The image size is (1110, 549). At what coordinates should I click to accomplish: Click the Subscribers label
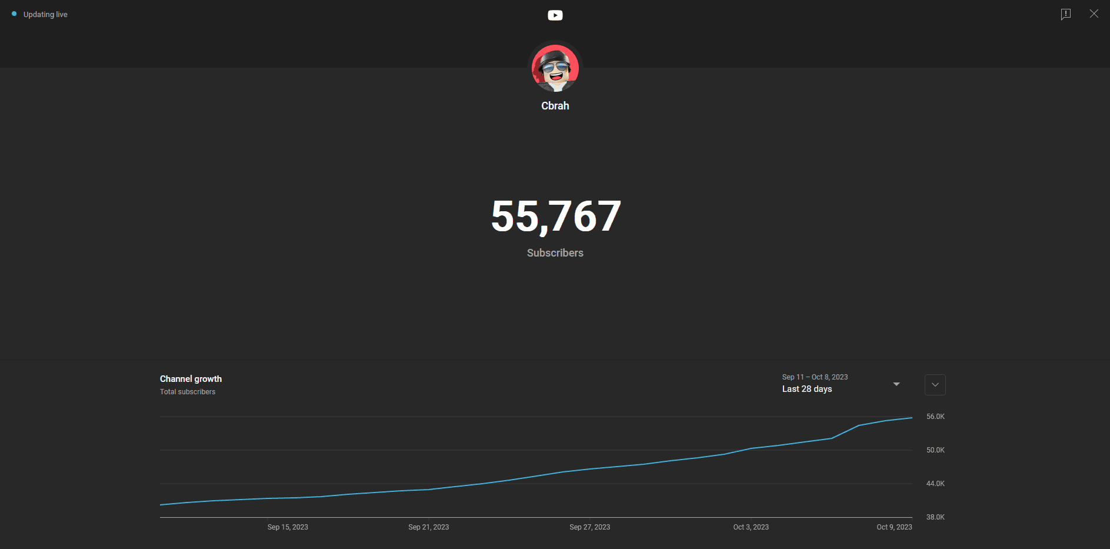[x=555, y=252]
